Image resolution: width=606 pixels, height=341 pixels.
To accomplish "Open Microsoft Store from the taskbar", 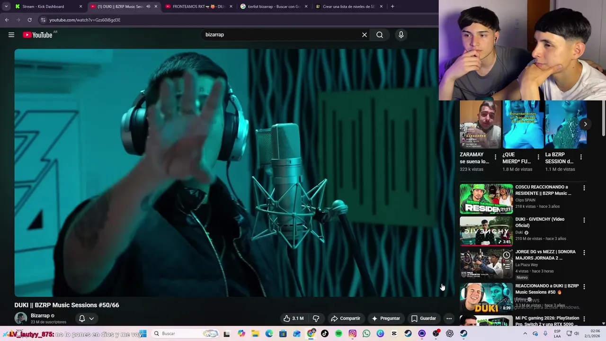I will click(283, 333).
